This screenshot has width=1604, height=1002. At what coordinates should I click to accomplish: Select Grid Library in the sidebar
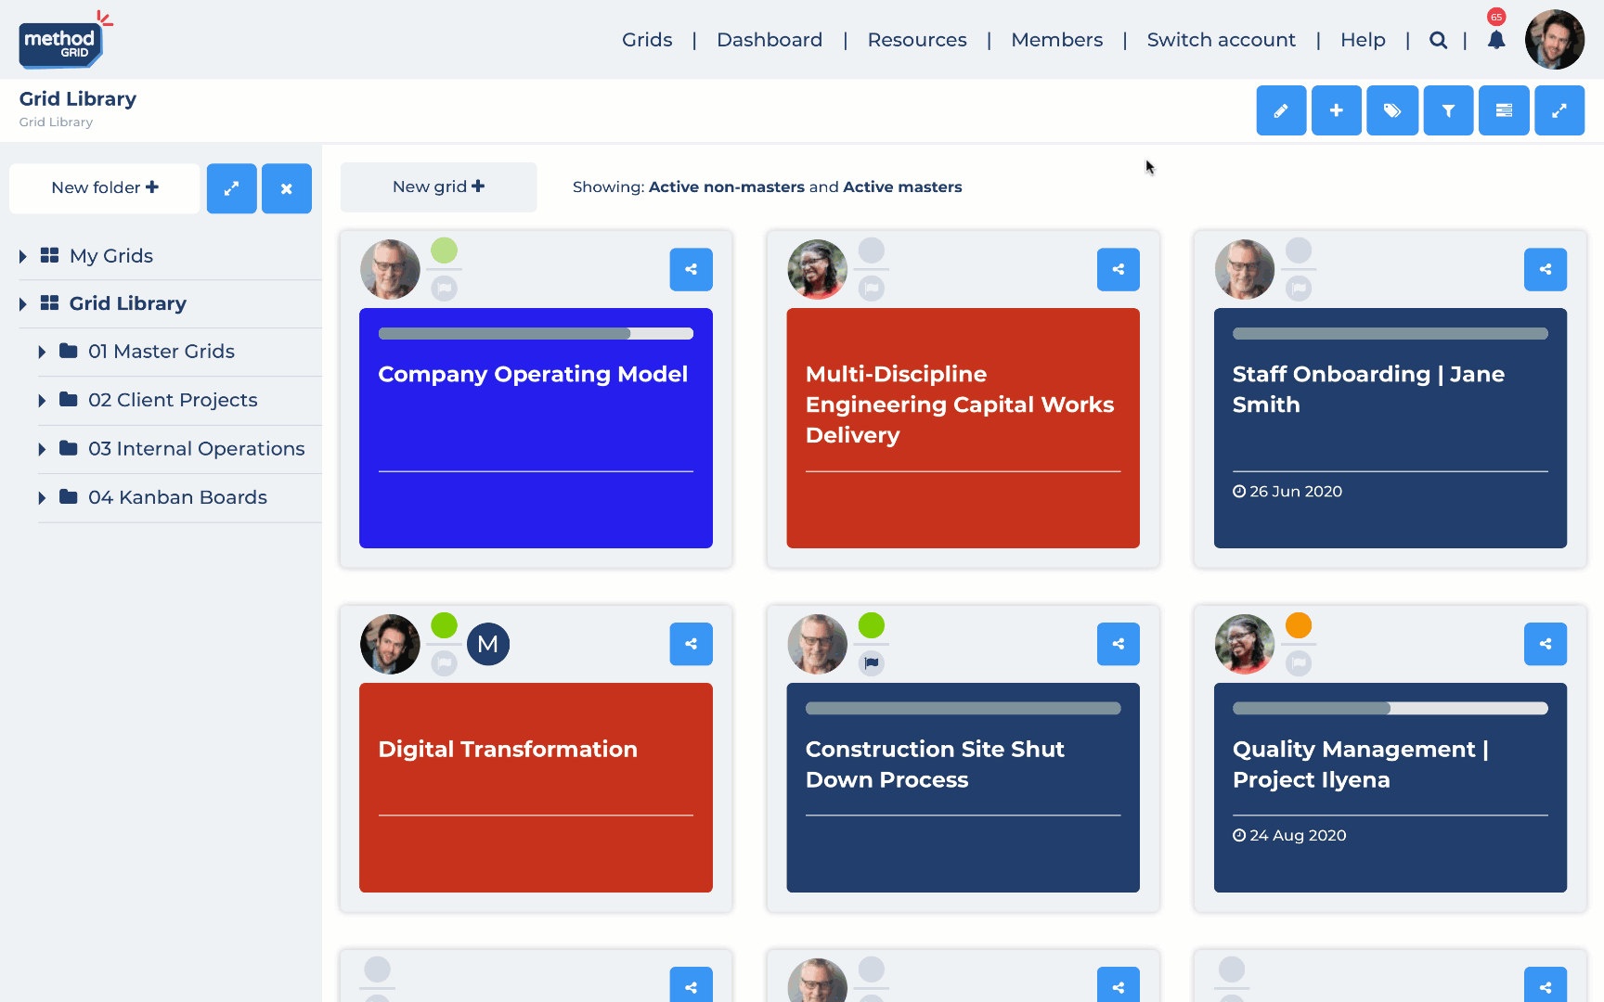pyautogui.click(x=128, y=303)
